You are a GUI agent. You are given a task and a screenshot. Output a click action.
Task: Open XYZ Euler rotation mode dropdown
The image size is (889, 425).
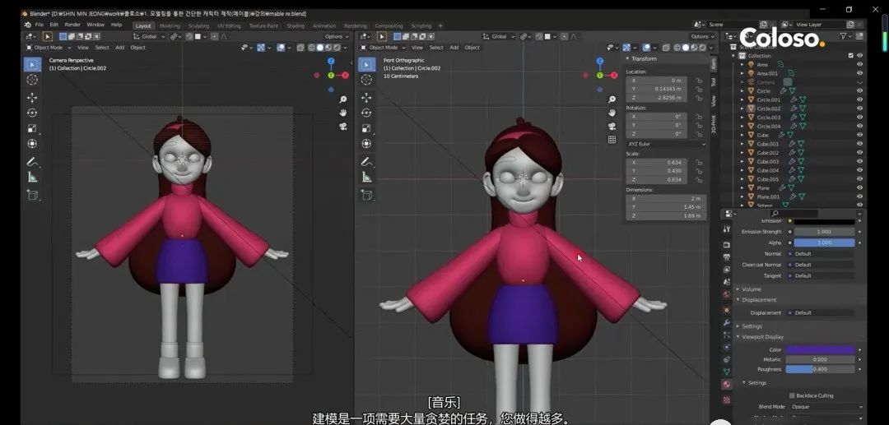[666, 144]
